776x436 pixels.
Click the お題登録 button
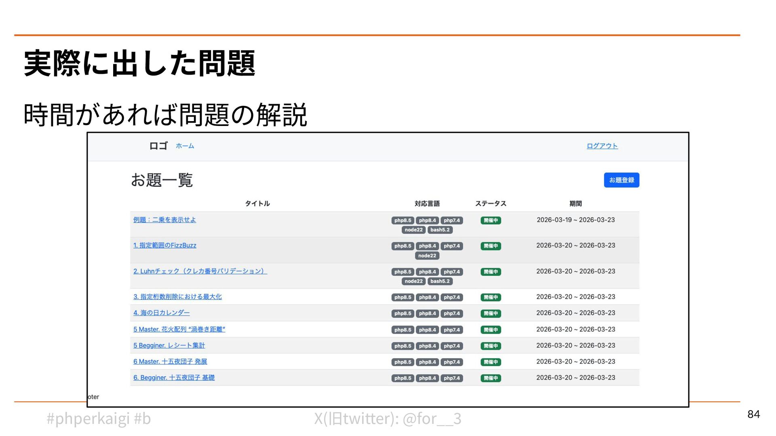(621, 180)
